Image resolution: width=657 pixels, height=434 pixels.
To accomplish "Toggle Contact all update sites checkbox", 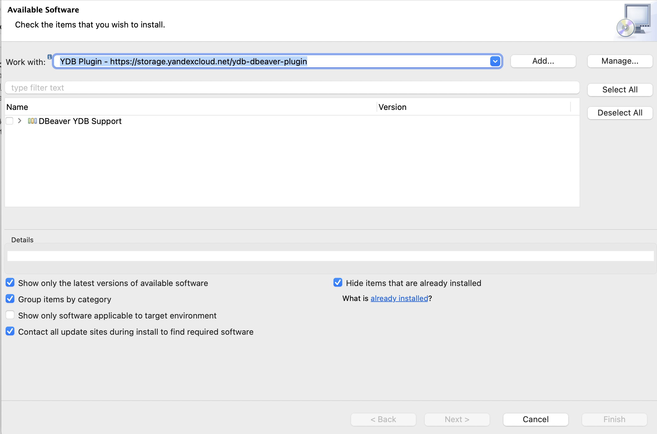I will pyautogui.click(x=10, y=331).
